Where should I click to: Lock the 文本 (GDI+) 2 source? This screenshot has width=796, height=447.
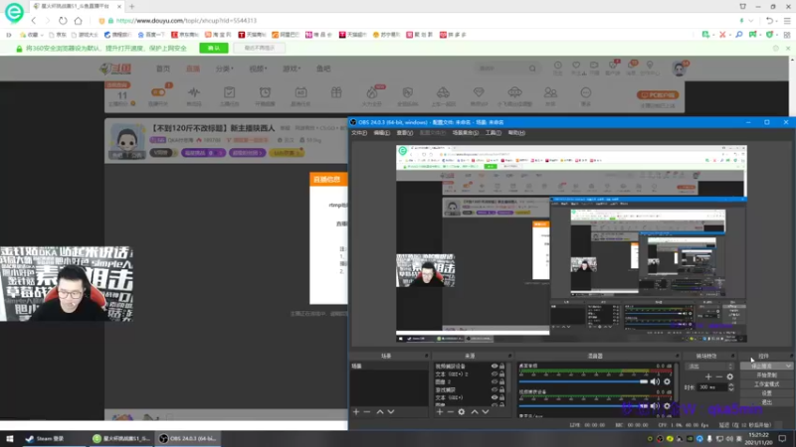[x=502, y=374]
